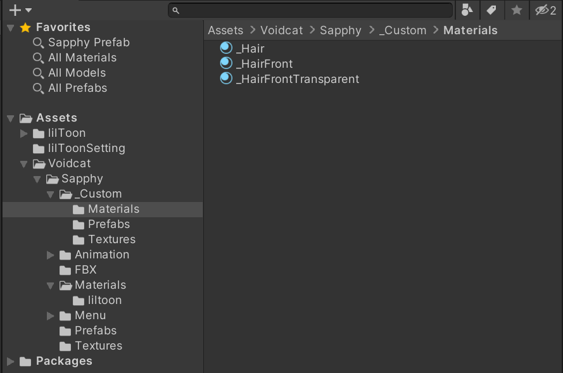563x373 pixels.
Task: Toggle hidden packages visibility eye icon
Action: pos(545,10)
